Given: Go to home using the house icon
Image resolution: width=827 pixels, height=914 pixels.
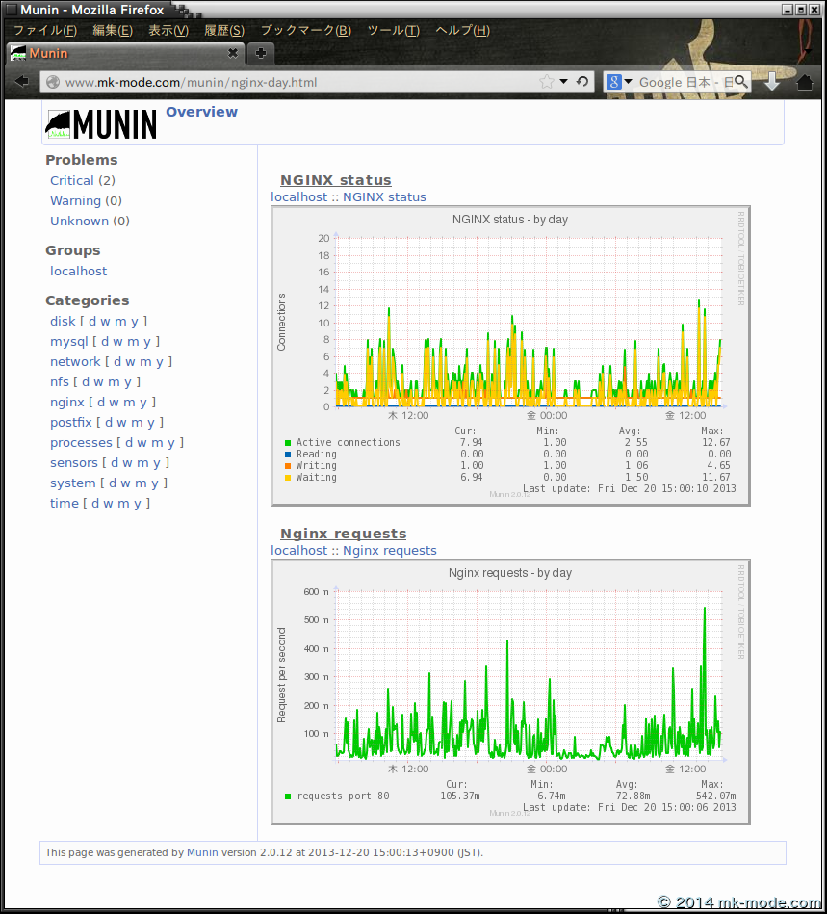Looking at the screenshot, I should tap(805, 82).
